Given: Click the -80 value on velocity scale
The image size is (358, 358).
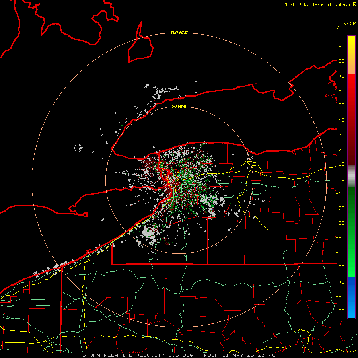Looking at the screenshot, I should pos(340,297).
